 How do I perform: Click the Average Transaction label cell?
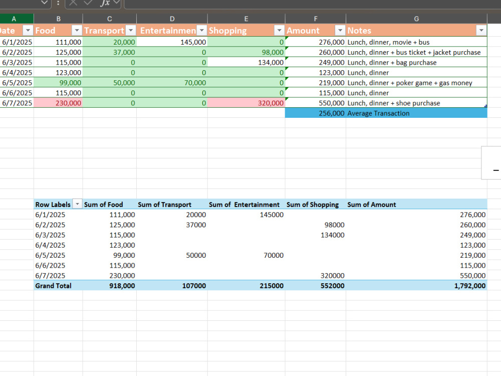[x=416, y=113]
